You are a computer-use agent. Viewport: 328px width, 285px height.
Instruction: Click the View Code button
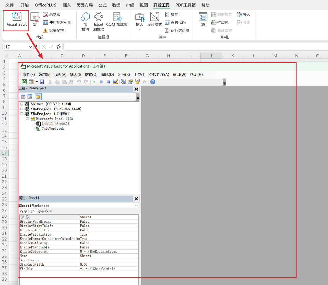pyautogui.click(x=175, y=22)
